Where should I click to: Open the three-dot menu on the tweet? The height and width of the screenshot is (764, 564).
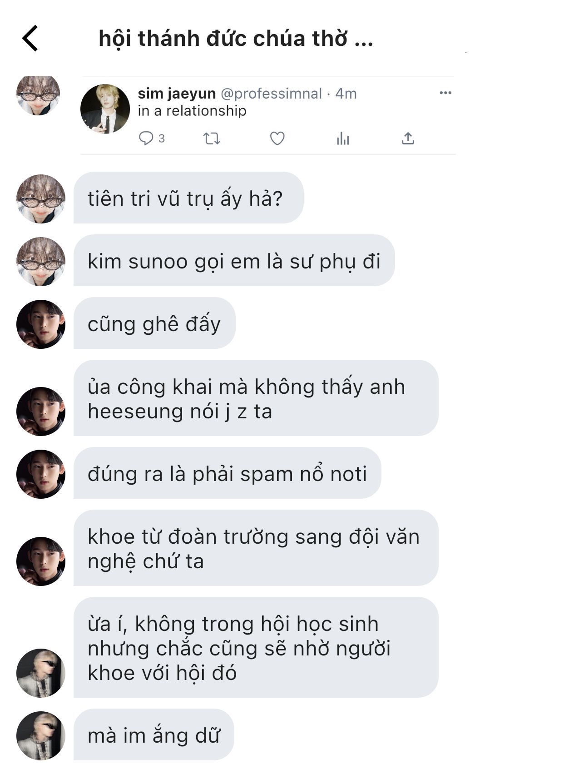click(x=445, y=93)
